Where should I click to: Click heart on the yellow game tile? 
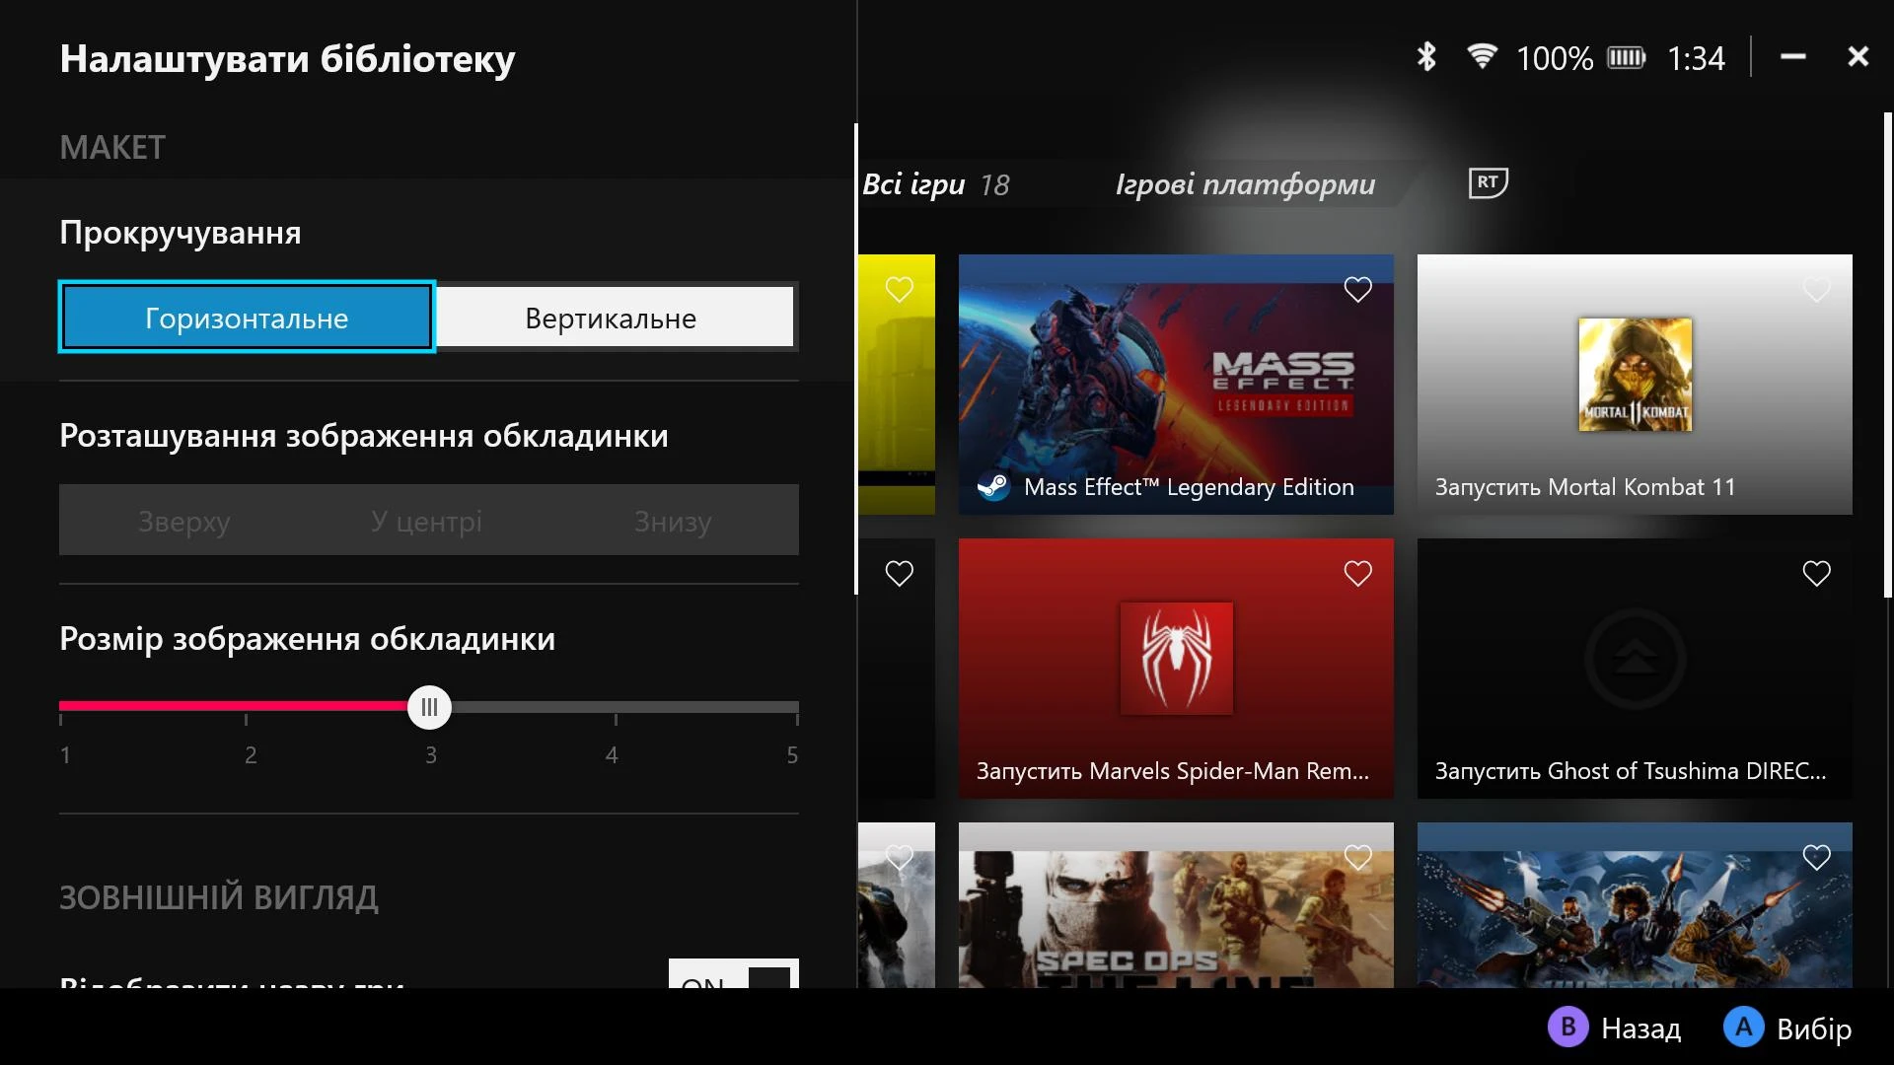900,289
